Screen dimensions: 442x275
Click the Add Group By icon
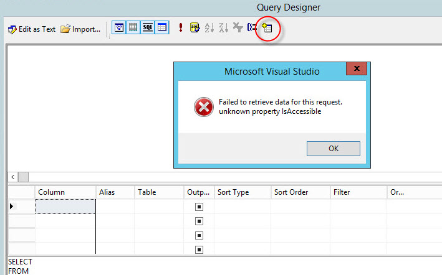252,28
